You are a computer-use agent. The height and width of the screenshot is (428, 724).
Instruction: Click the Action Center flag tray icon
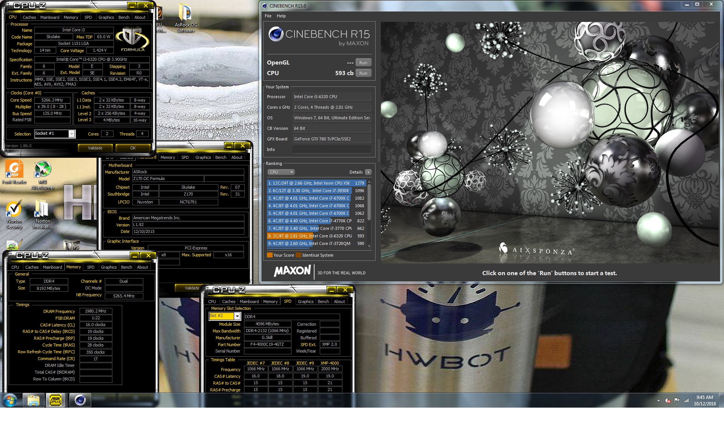(x=677, y=400)
